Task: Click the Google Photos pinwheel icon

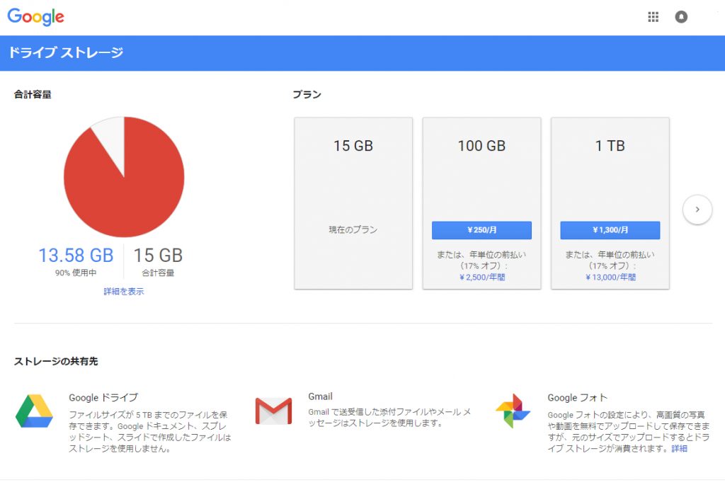Action: pyautogui.click(x=513, y=411)
